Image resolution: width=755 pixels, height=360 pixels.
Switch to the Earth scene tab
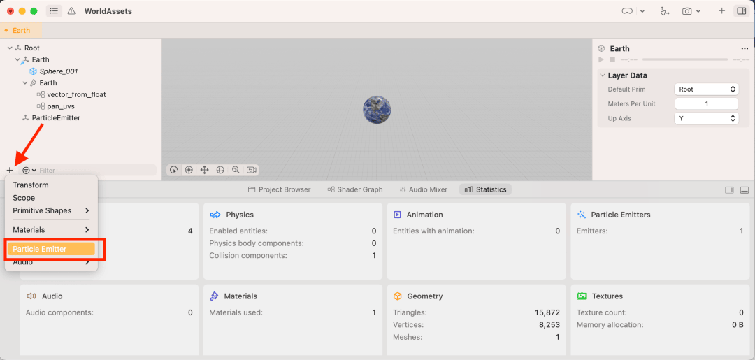click(21, 30)
